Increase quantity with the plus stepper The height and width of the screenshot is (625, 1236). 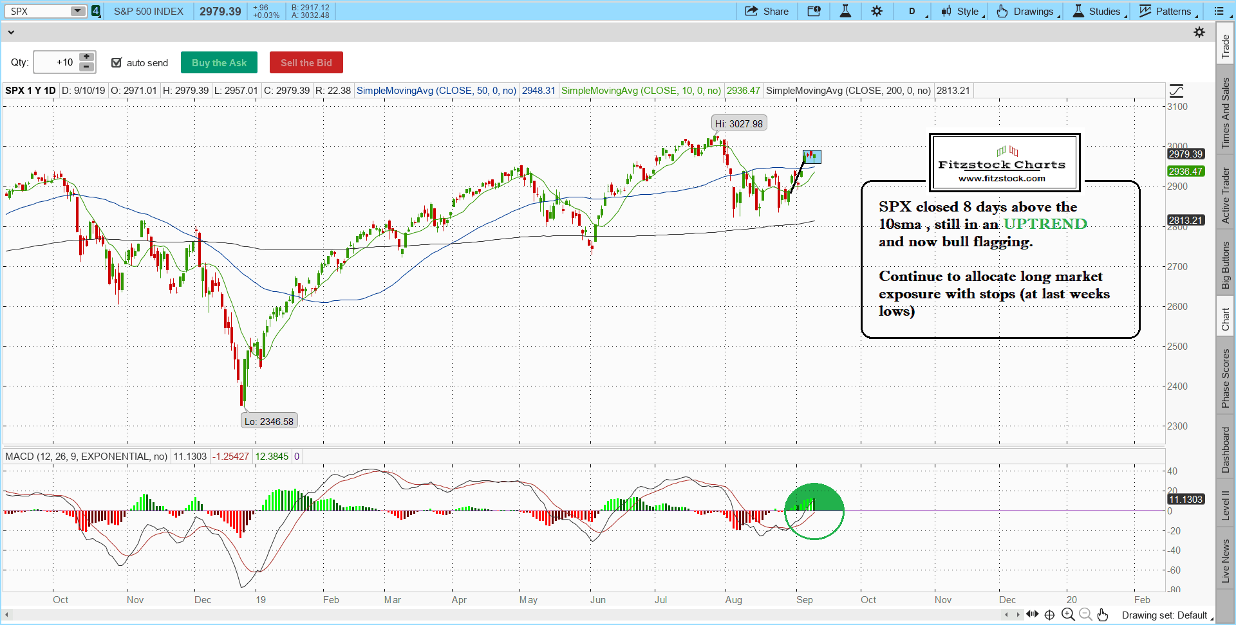coord(86,57)
